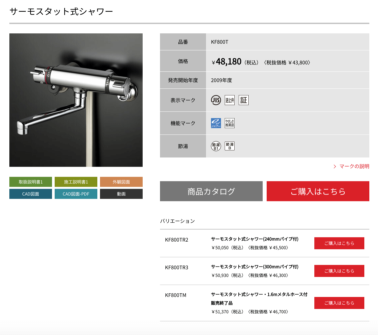This screenshot has height=335, width=378.
Task: Click the thermostat shower product photo
Action: (76, 100)
